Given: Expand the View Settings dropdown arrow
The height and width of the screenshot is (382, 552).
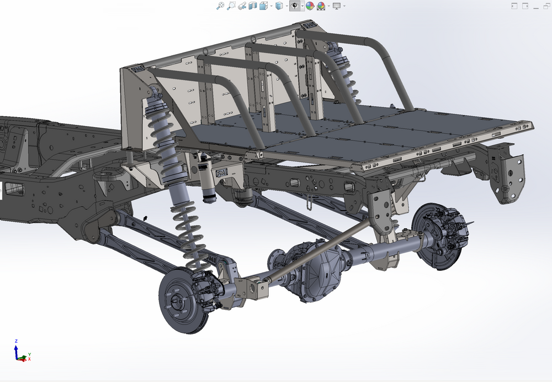Looking at the screenshot, I should (x=344, y=6).
